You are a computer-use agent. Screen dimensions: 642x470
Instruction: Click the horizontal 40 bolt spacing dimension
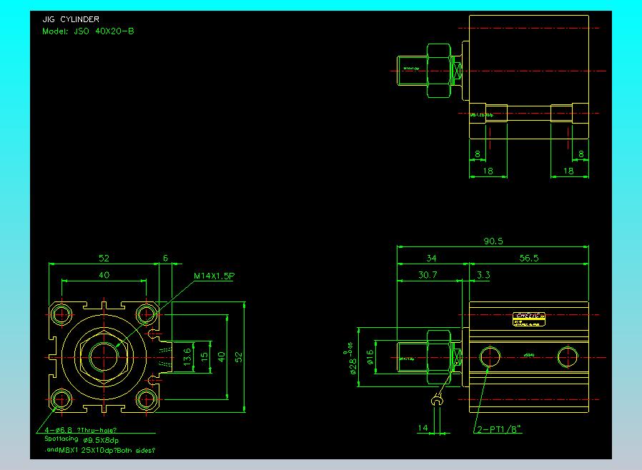(104, 275)
